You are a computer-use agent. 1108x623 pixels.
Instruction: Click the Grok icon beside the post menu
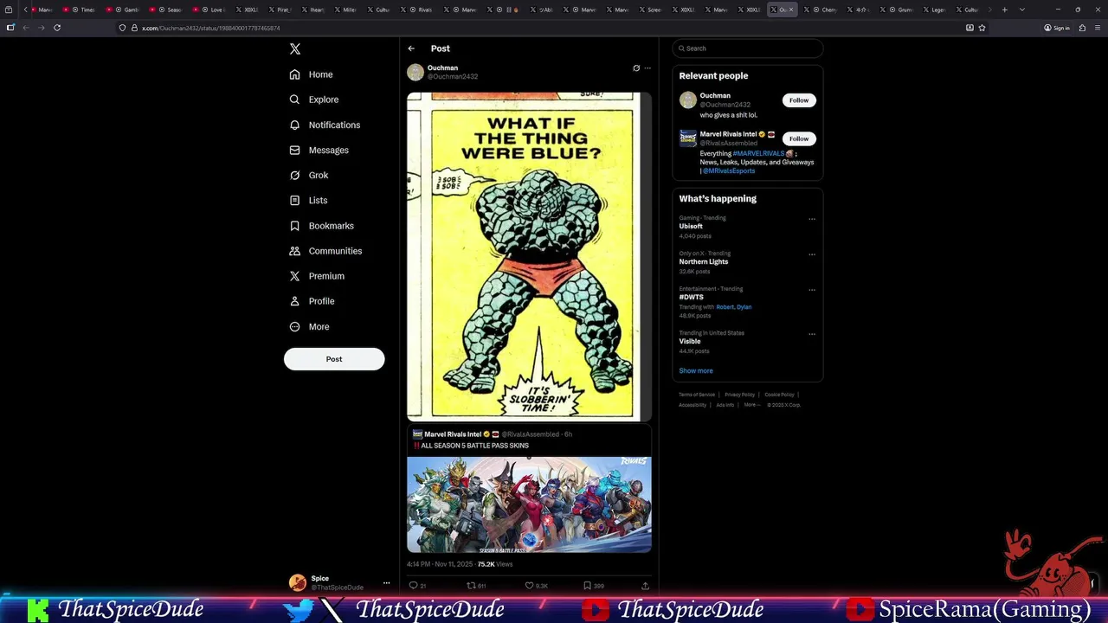point(636,68)
